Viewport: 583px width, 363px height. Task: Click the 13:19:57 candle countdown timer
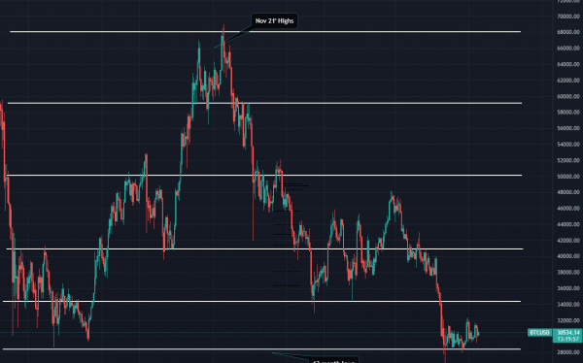coord(568,340)
